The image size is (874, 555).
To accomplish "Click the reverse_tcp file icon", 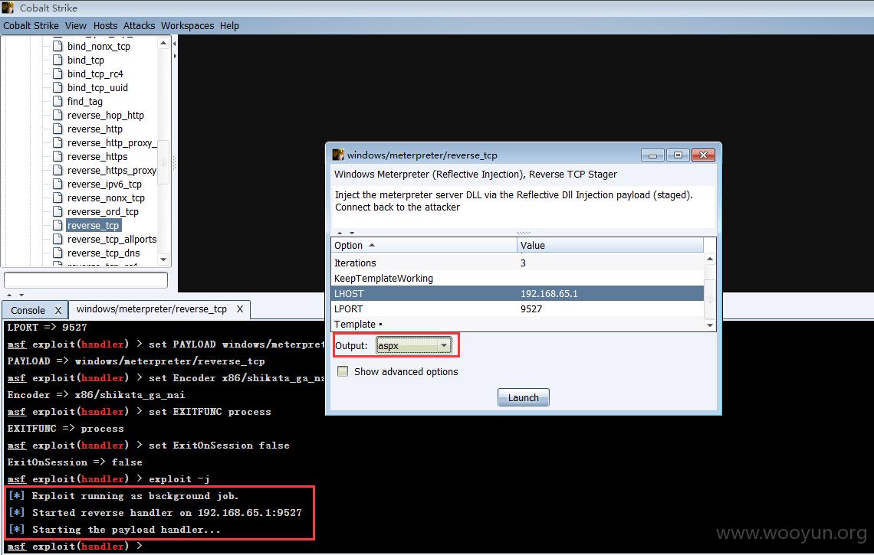I will 58,226.
